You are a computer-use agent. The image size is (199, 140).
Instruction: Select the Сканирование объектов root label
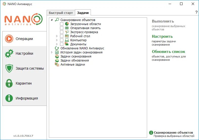coord(78,20)
